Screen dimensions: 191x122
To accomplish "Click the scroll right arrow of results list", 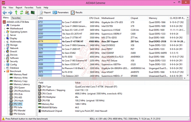I will (x=185, y=78).
